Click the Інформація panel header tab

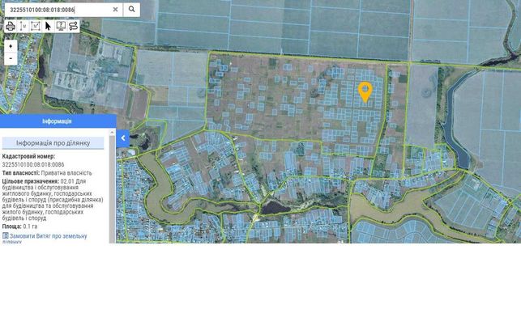click(x=58, y=121)
